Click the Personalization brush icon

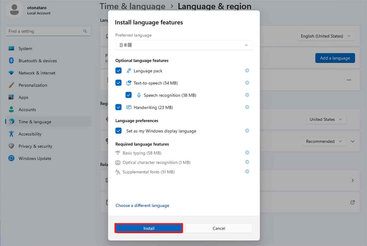point(12,85)
